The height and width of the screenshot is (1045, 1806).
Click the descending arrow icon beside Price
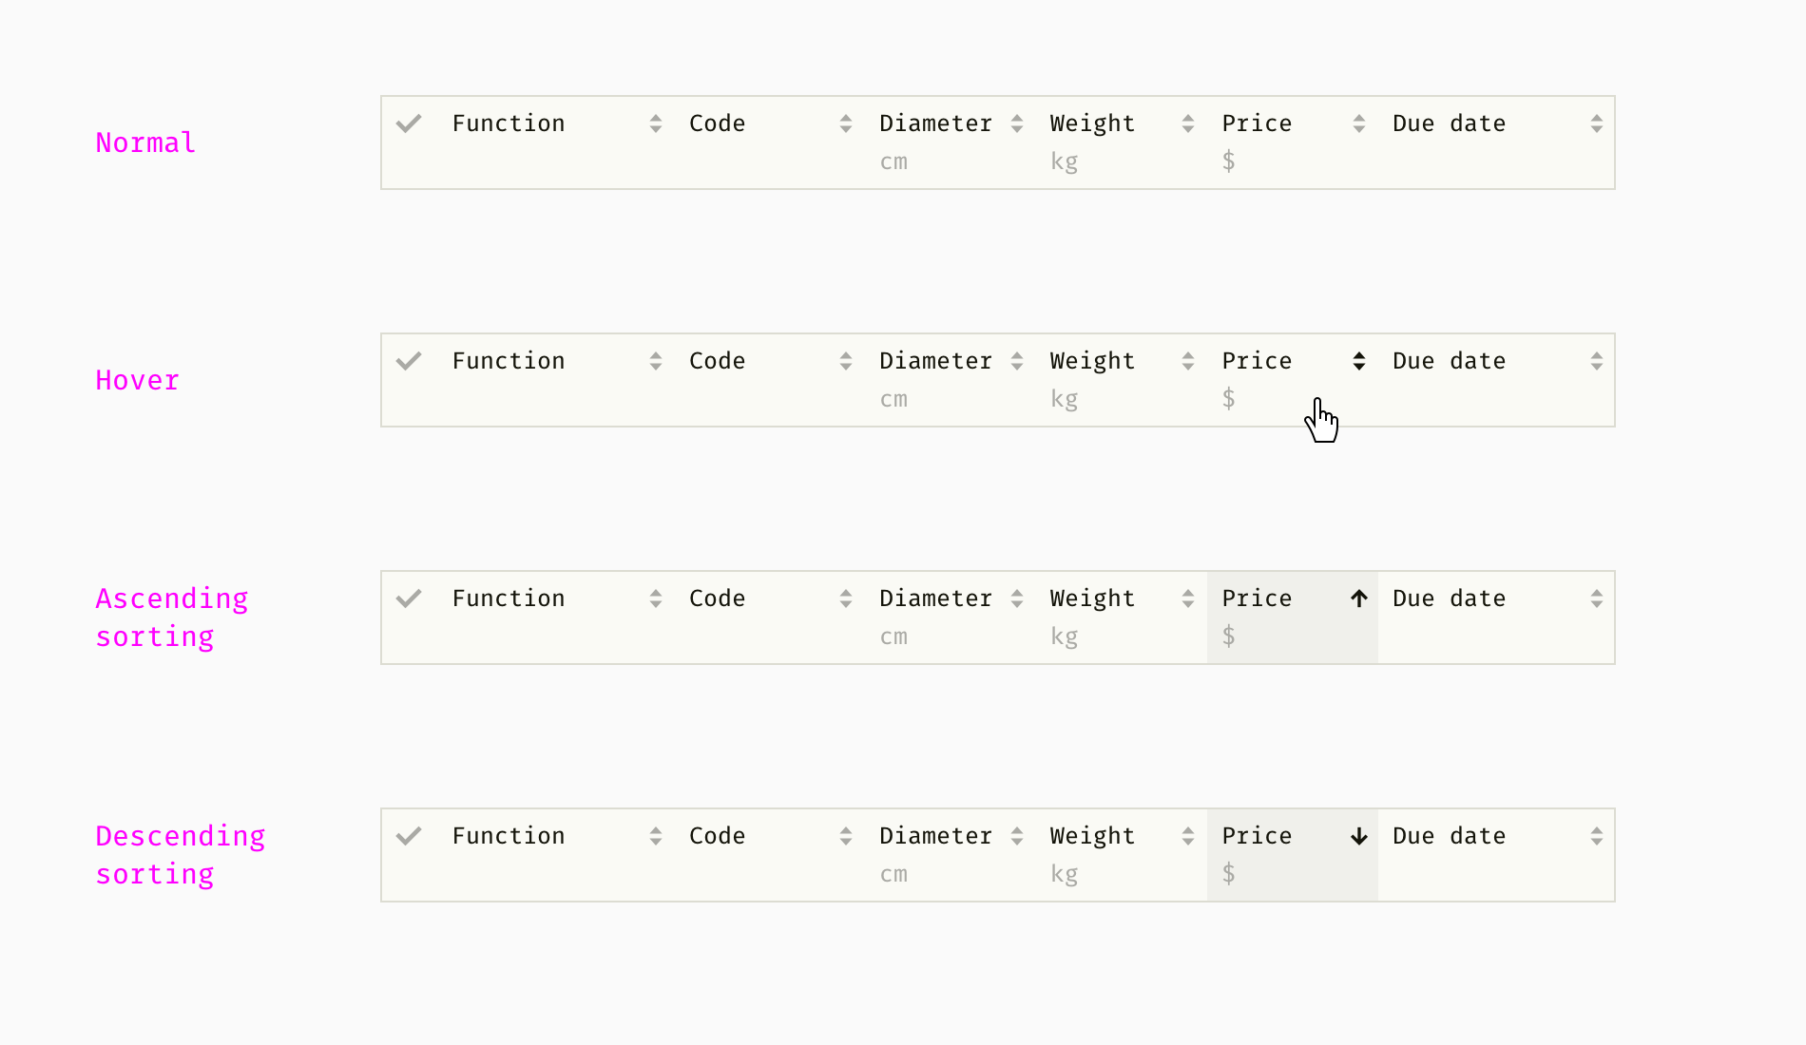pos(1359,836)
